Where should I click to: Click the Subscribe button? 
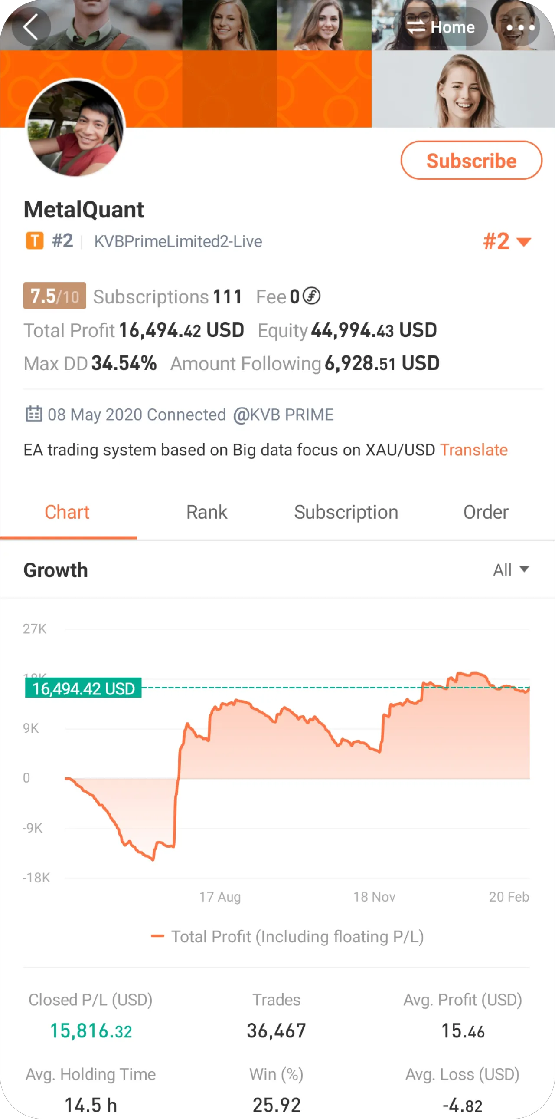[471, 160]
